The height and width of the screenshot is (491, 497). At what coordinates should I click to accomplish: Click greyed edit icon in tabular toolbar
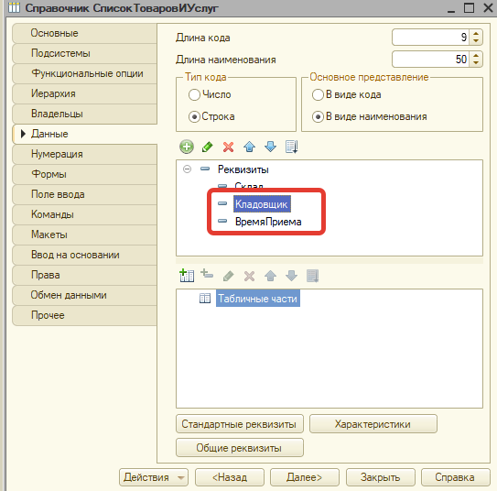(228, 276)
